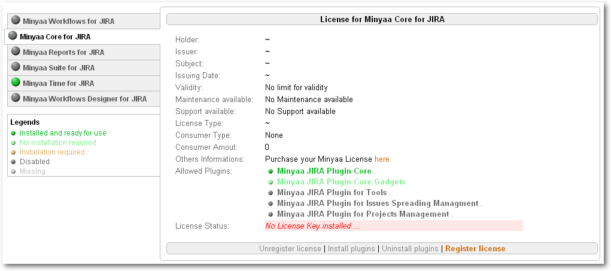
Task: Click the 'No installation required' legend text
Action: [58, 142]
